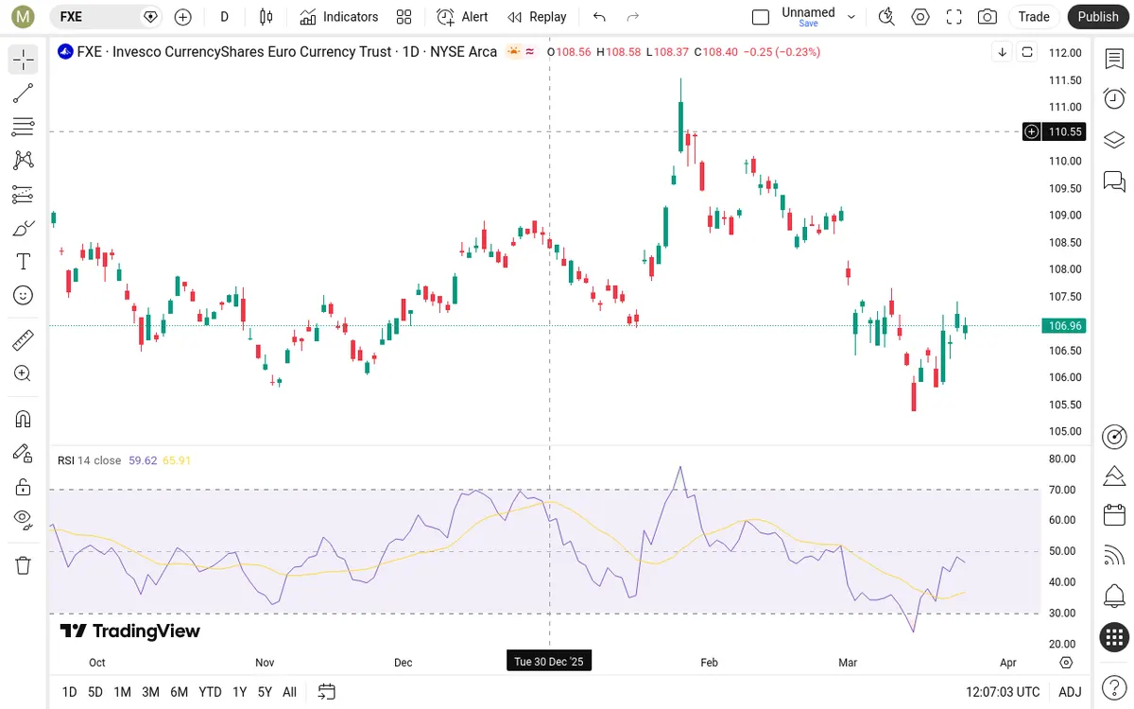Open the chats panel
This screenshot has width=1134, height=709.
click(x=1114, y=181)
